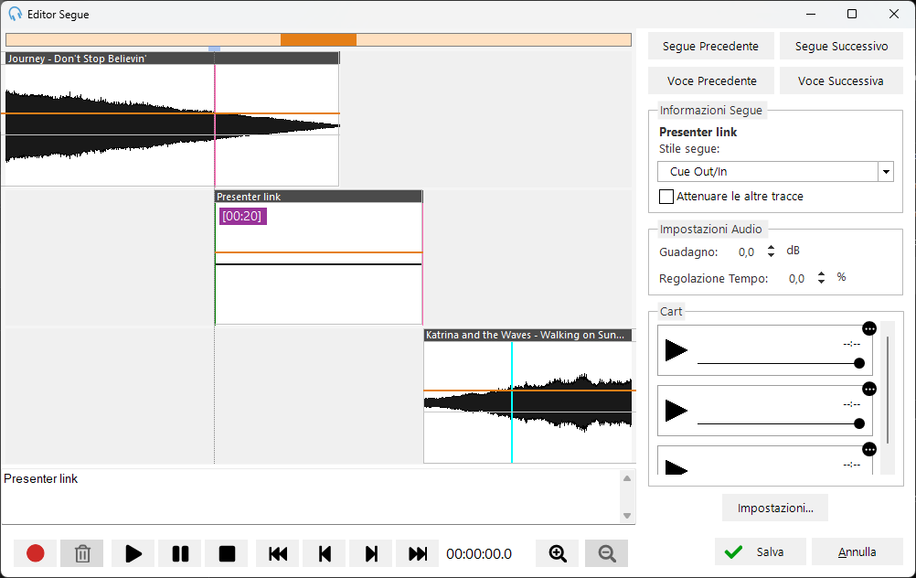The image size is (916, 578).
Task: Go to Segue Successivo
Action: [x=841, y=46]
